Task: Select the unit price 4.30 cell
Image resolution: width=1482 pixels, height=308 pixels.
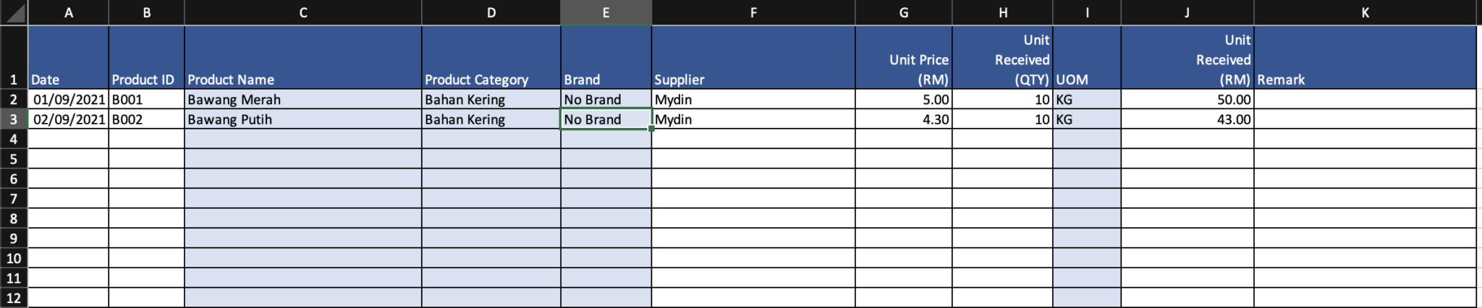Action: pos(903,119)
